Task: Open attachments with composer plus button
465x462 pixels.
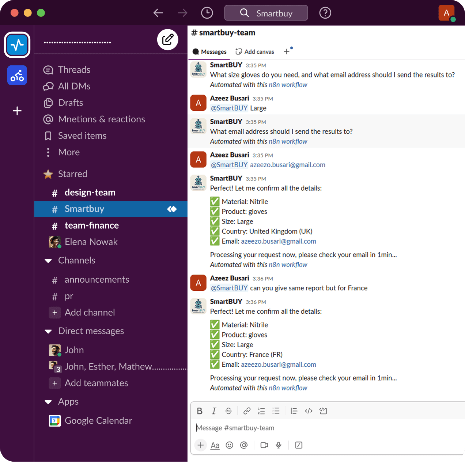Action: pyautogui.click(x=200, y=445)
